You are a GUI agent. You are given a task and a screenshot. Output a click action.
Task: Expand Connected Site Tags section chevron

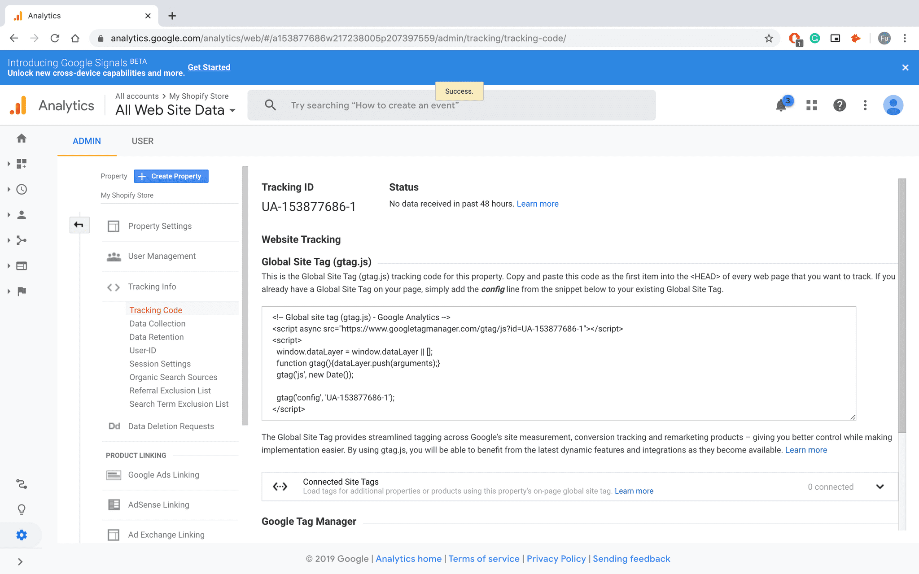[x=880, y=487]
